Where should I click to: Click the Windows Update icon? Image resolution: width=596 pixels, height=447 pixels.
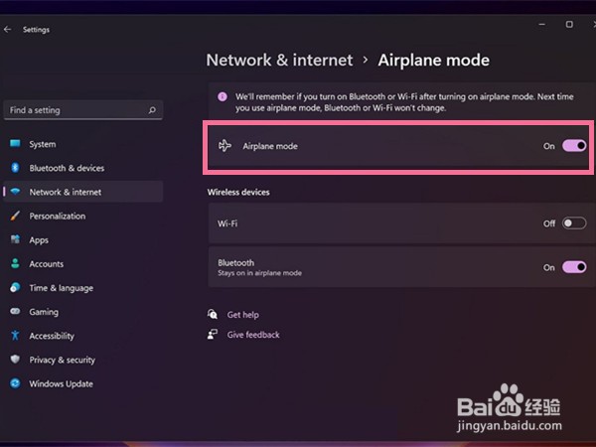pos(15,383)
